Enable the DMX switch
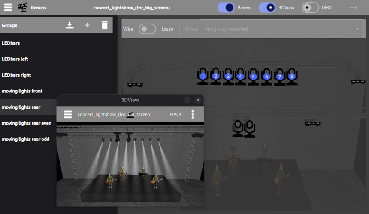Viewport: 369px width, 214px height. [310, 8]
